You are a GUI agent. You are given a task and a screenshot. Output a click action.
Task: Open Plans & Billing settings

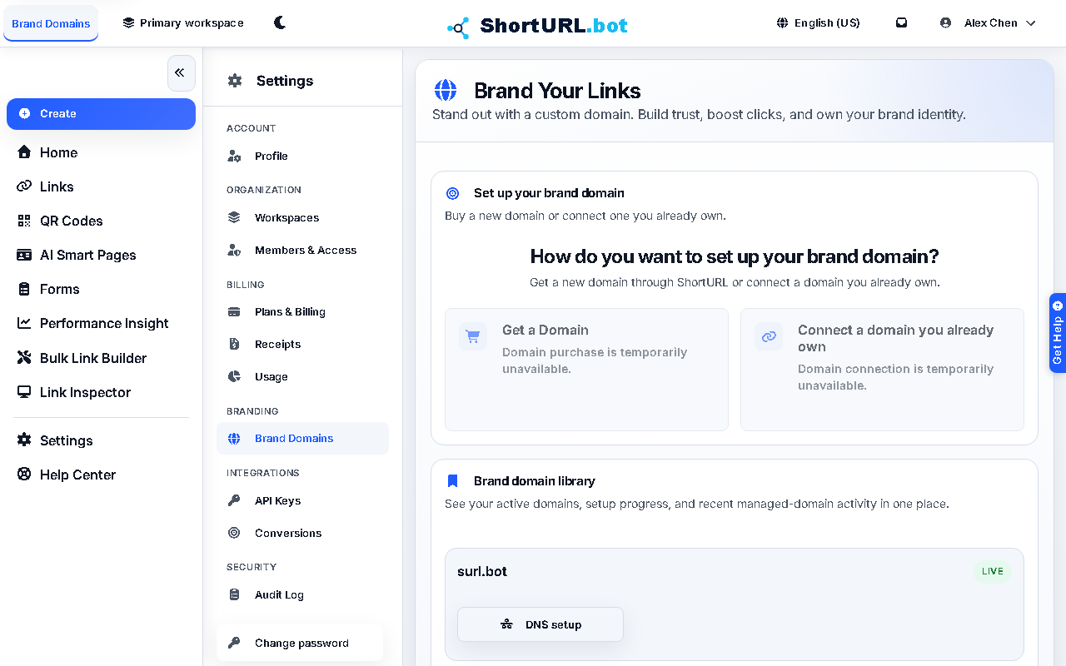click(x=302, y=312)
